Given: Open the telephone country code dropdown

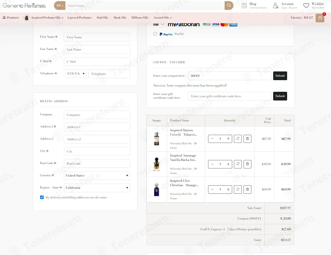Looking at the screenshot, I should pyautogui.click(x=75, y=73).
